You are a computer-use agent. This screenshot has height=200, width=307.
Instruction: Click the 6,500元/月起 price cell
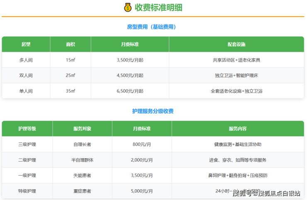tap(130, 91)
